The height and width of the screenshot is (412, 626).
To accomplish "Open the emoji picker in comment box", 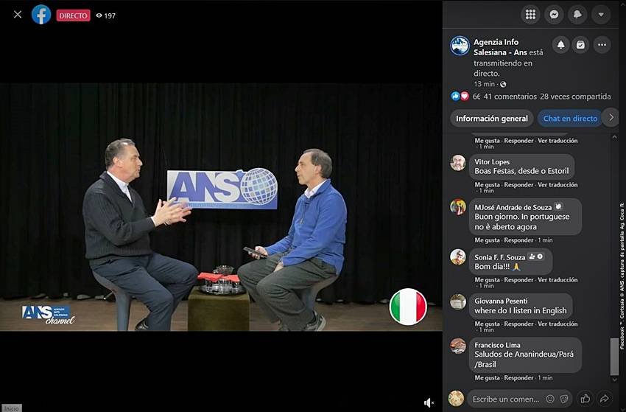I will (550, 399).
